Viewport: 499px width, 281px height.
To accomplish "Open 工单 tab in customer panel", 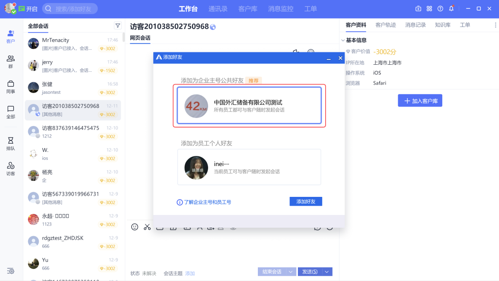I will click(465, 25).
